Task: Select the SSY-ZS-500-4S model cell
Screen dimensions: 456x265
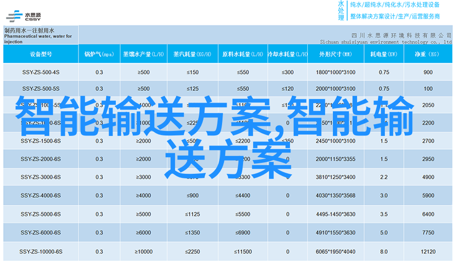Action: click(41, 72)
